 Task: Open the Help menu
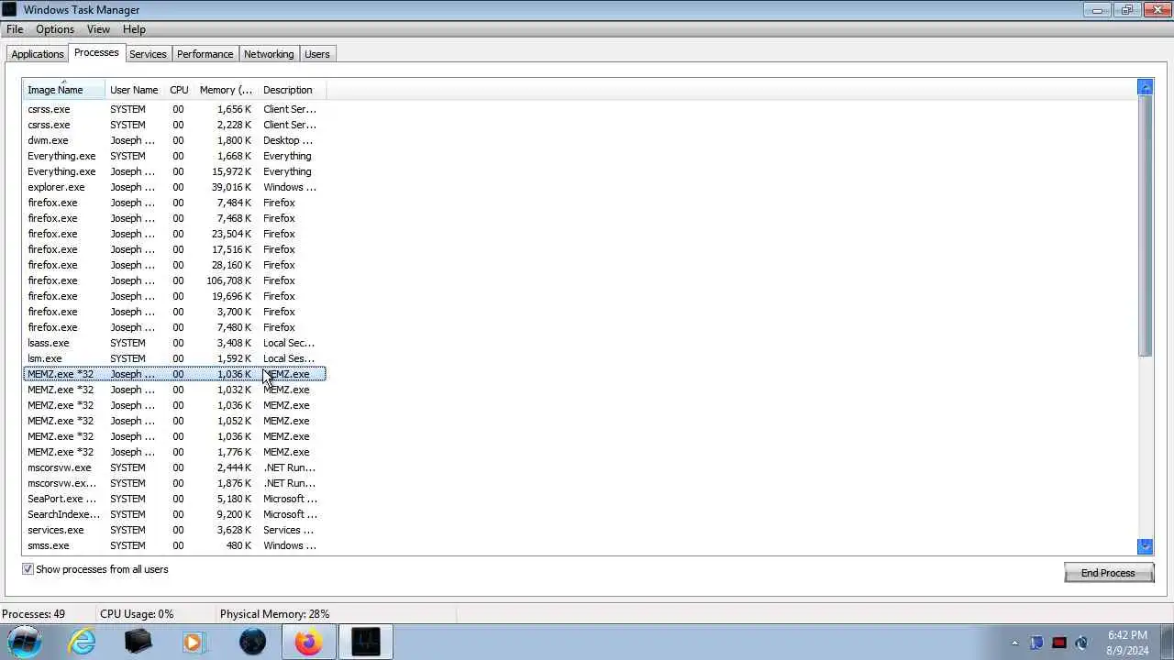coord(134,29)
